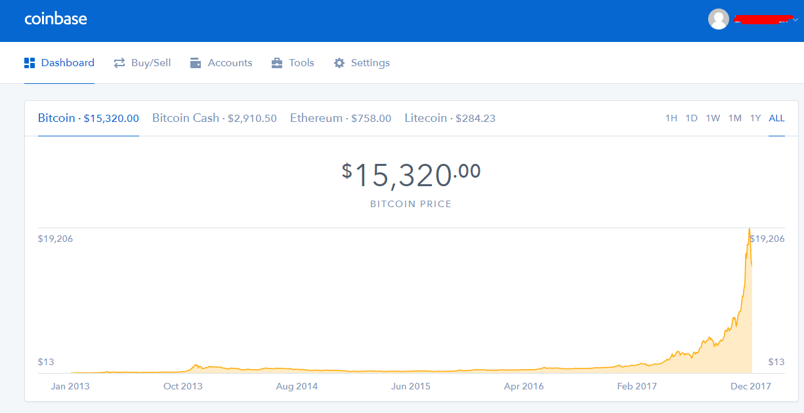
Task: Click the Jun 2015 axis label
Action: 411,386
